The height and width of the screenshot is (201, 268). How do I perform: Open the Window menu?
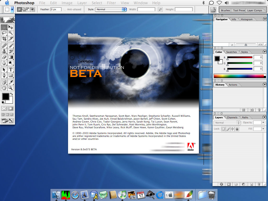coord(141,3)
